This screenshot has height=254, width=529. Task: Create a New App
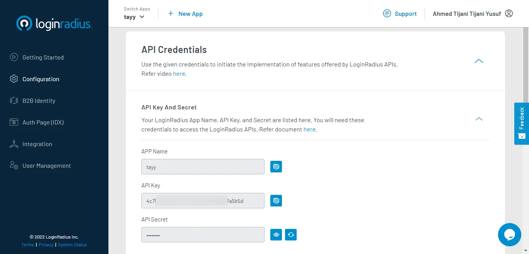(185, 14)
